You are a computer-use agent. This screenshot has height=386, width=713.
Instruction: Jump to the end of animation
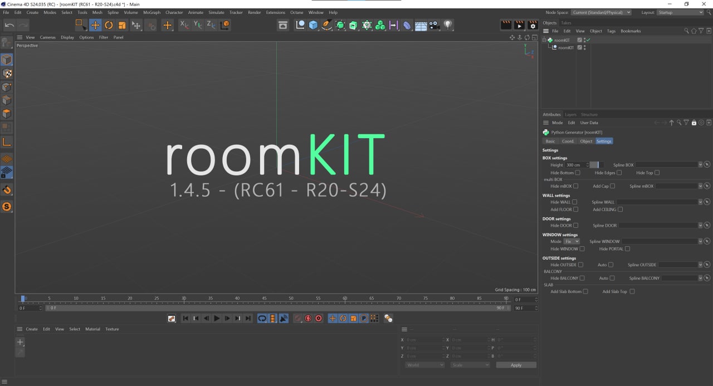coord(248,319)
